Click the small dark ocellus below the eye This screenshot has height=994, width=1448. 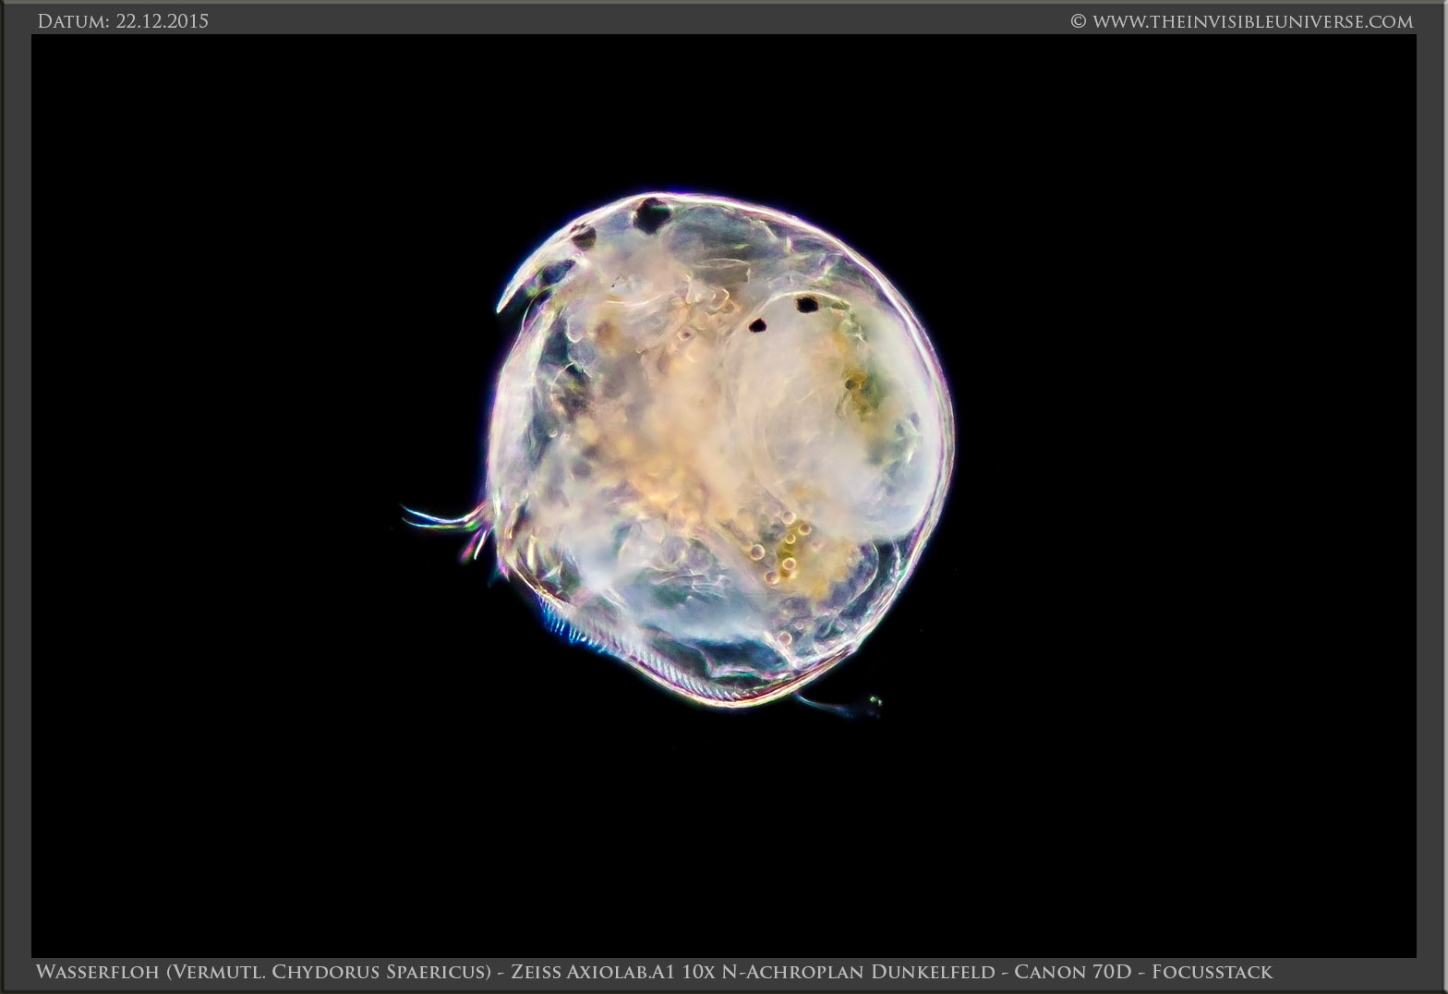(584, 236)
